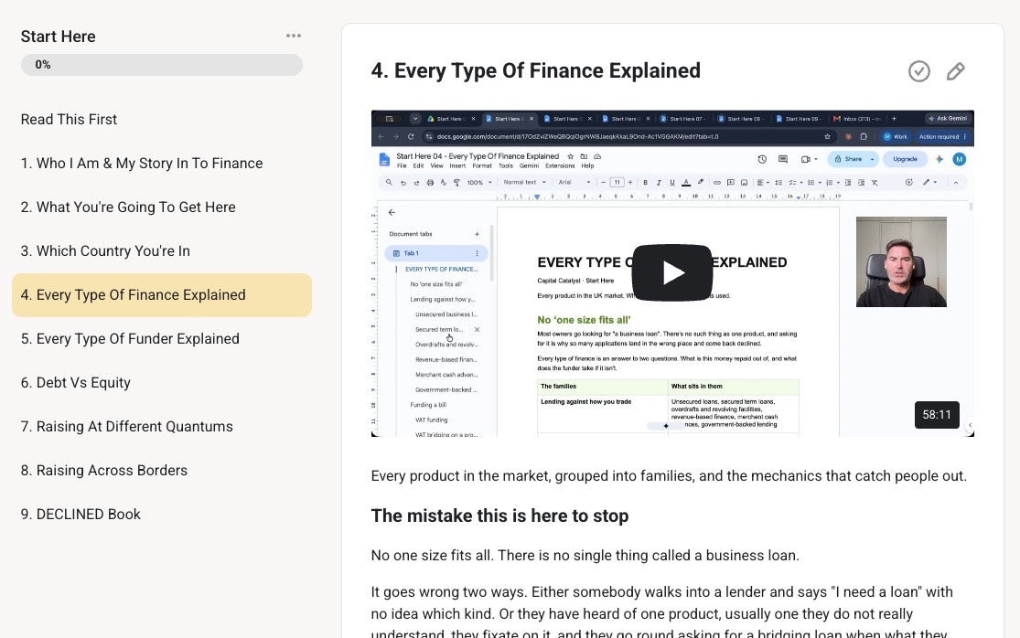
Task: Open 7. Raising At Different Quantums
Action: point(127,427)
